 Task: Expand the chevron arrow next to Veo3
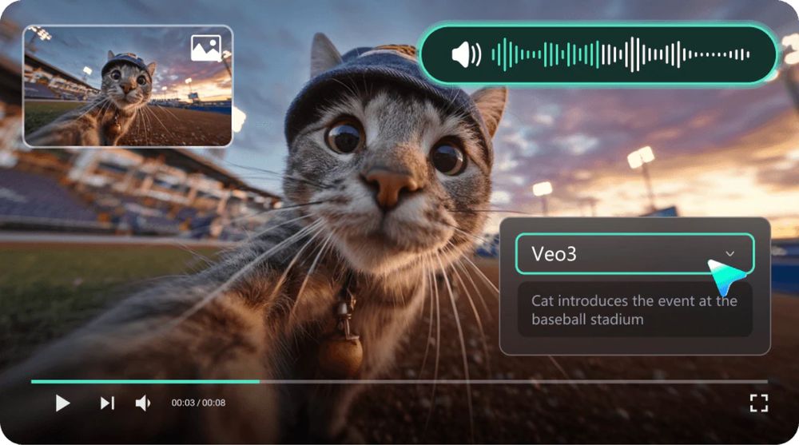click(729, 253)
